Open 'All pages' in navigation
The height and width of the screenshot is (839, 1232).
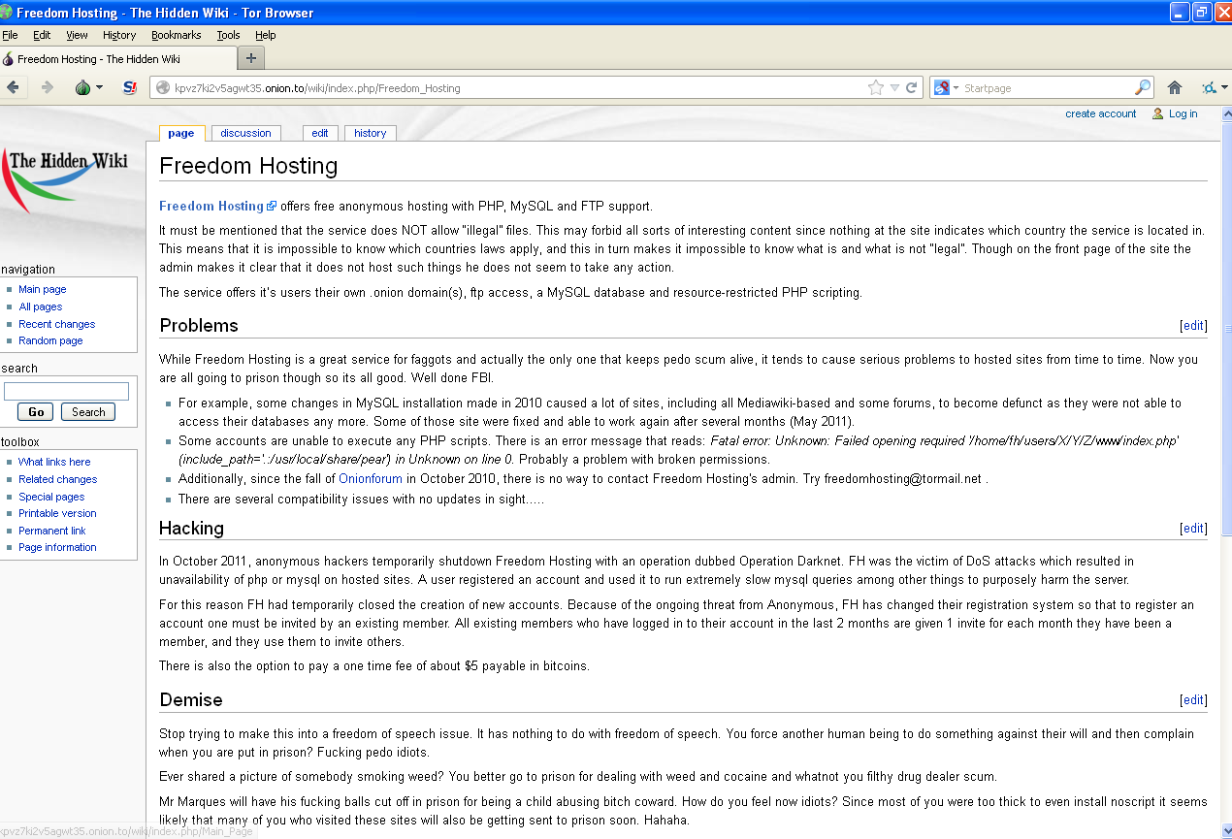click(x=41, y=307)
